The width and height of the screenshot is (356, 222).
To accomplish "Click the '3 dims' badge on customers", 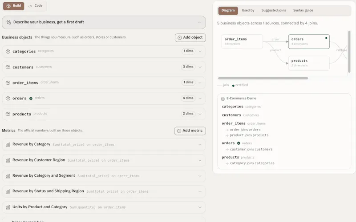I will point(188,67).
